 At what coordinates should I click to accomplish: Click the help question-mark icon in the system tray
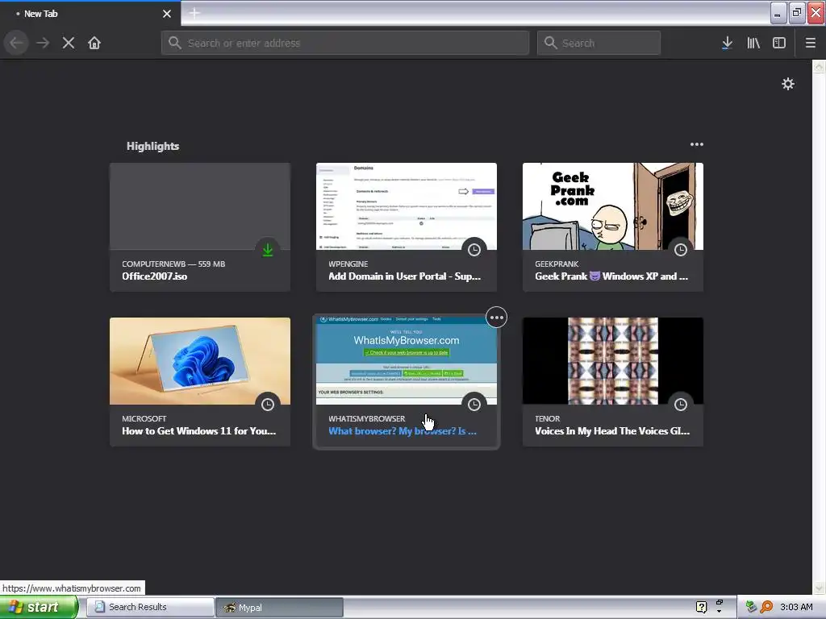(701, 607)
